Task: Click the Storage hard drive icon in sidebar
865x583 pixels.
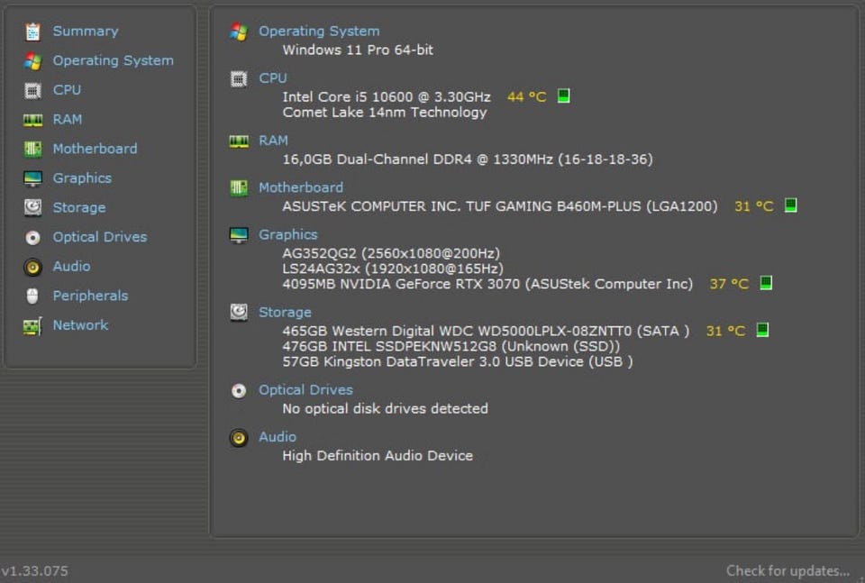Action: coord(32,207)
